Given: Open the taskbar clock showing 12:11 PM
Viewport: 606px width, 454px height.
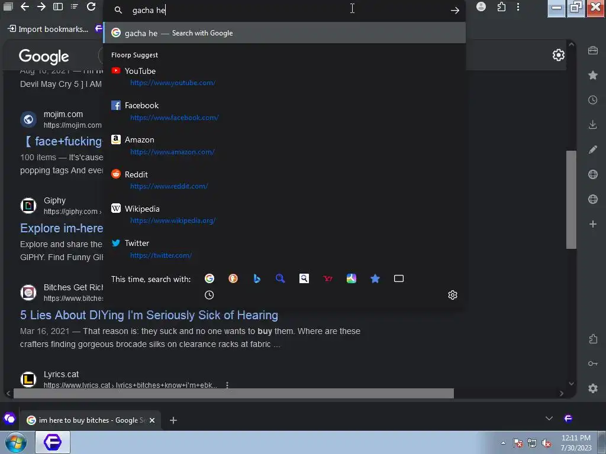Looking at the screenshot, I should pyautogui.click(x=576, y=443).
